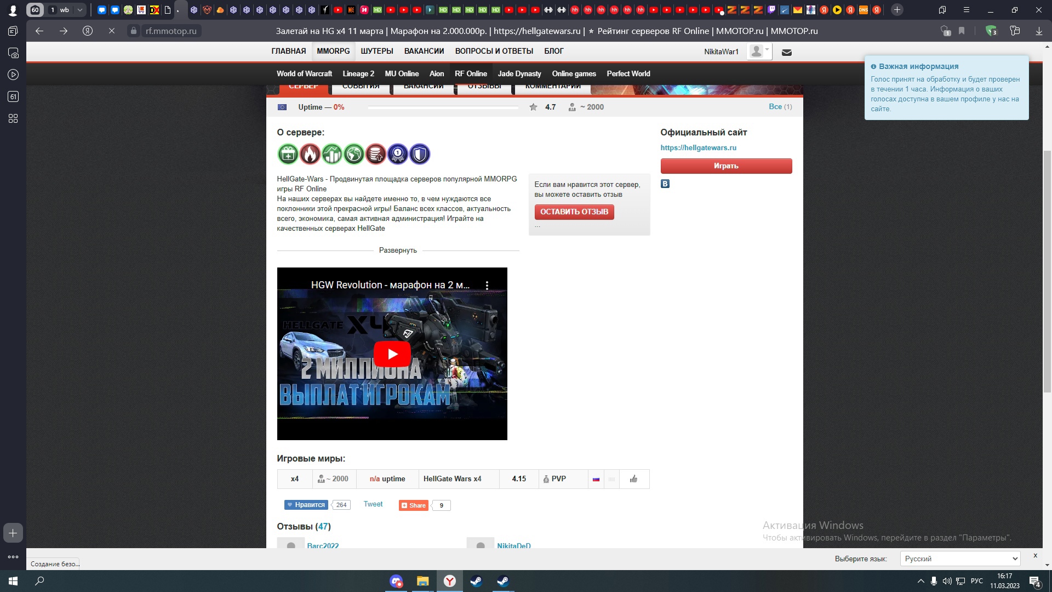Click the NikitaWar1 username

click(x=721, y=52)
